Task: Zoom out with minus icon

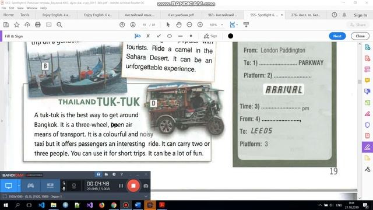Action: 189,24
